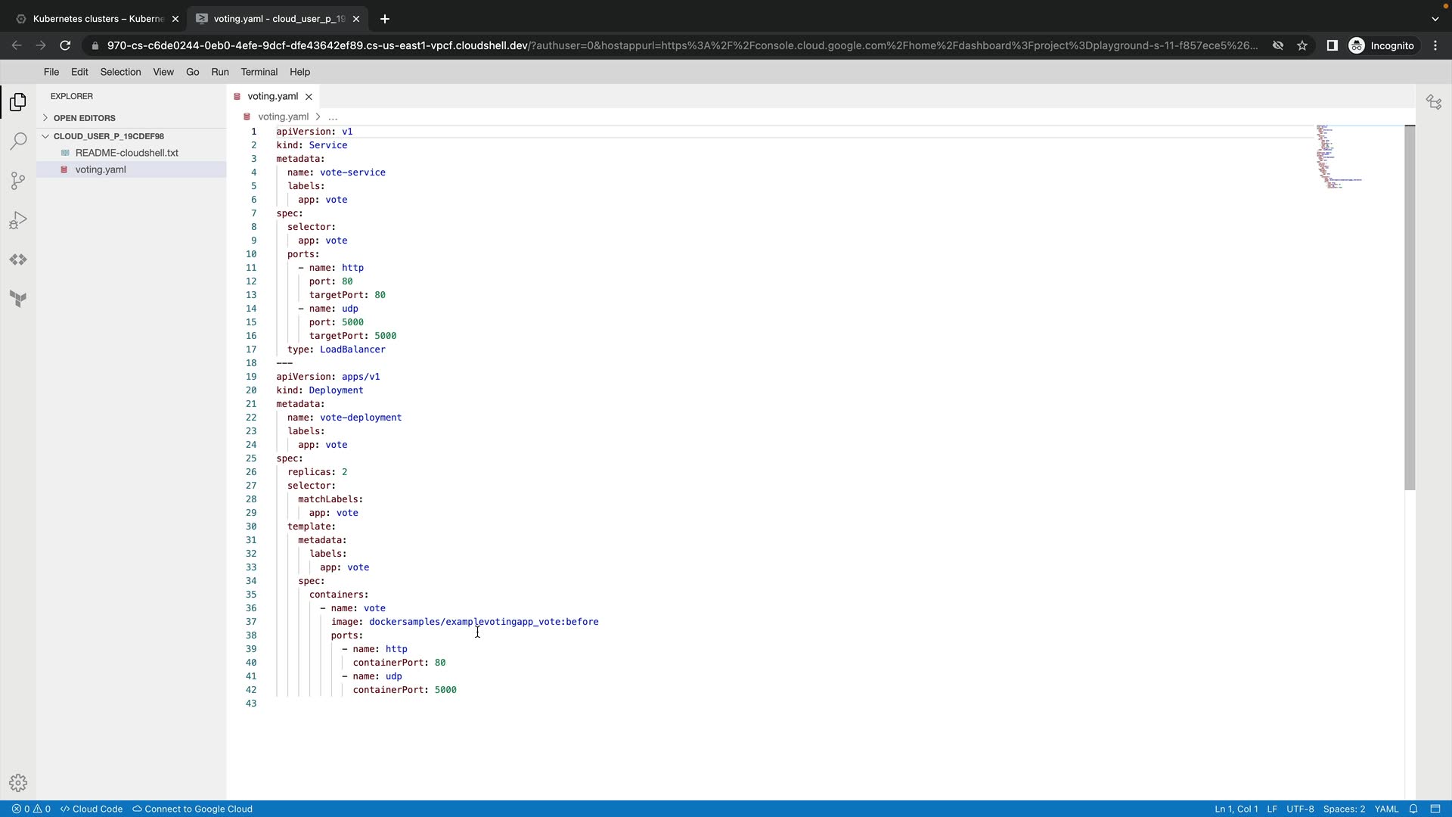Collapse the CLOUD_USER_P_19CDEF98 folder
The height and width of the screenshot is (817, 1452).
point(108,136)
